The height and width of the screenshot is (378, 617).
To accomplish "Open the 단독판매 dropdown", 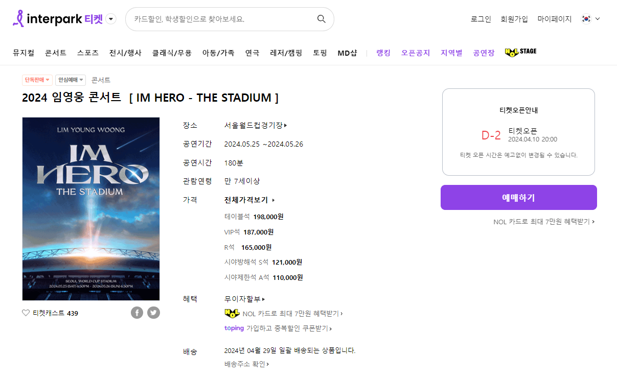I will pos(37,80).
